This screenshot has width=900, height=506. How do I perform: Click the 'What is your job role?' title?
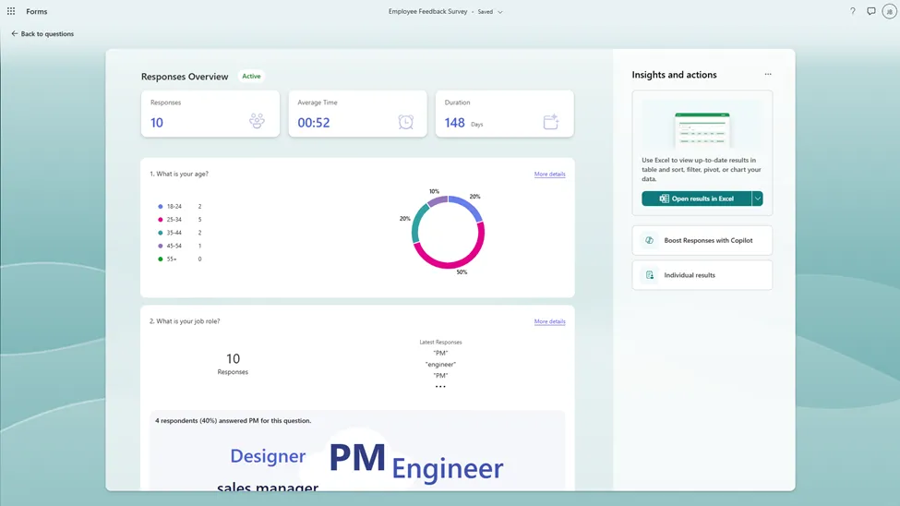185,321
